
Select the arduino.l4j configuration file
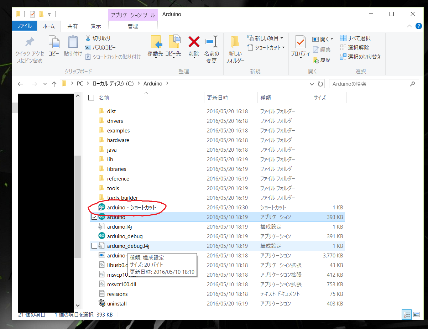(217, 226)
